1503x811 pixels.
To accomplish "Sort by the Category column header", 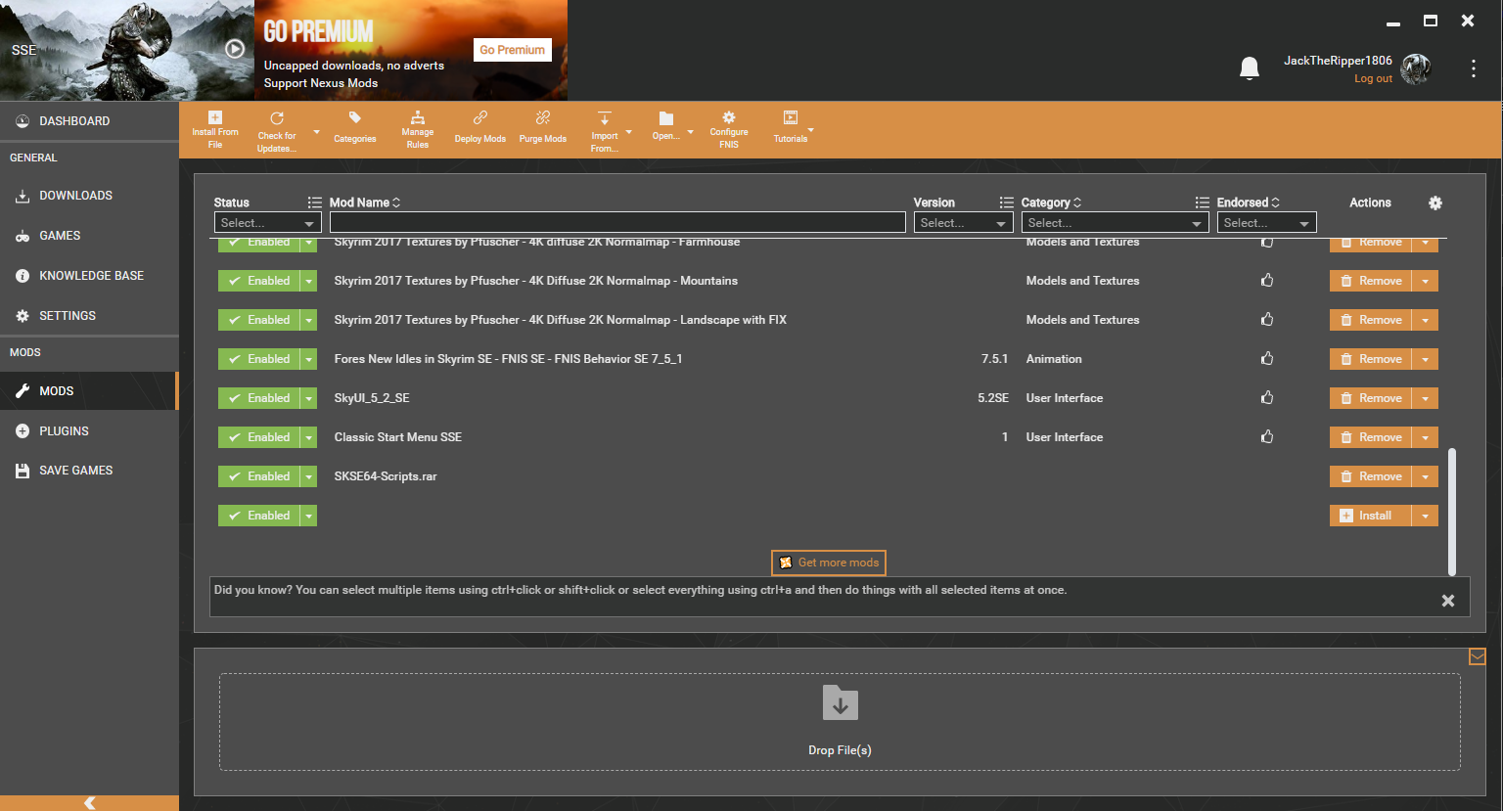I will pos(1051,203).
